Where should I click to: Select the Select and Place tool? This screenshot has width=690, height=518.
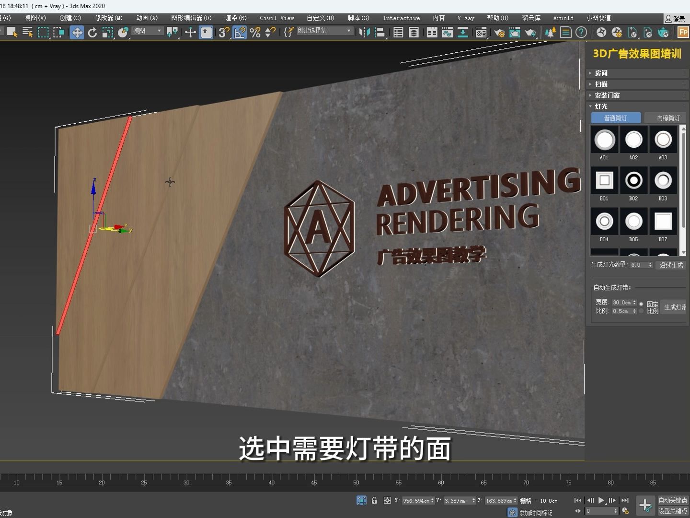[x=123, y=32]
